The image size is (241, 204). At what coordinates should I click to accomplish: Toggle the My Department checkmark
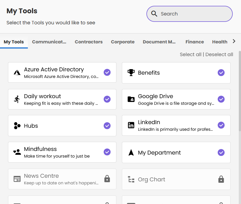(221, 153)
